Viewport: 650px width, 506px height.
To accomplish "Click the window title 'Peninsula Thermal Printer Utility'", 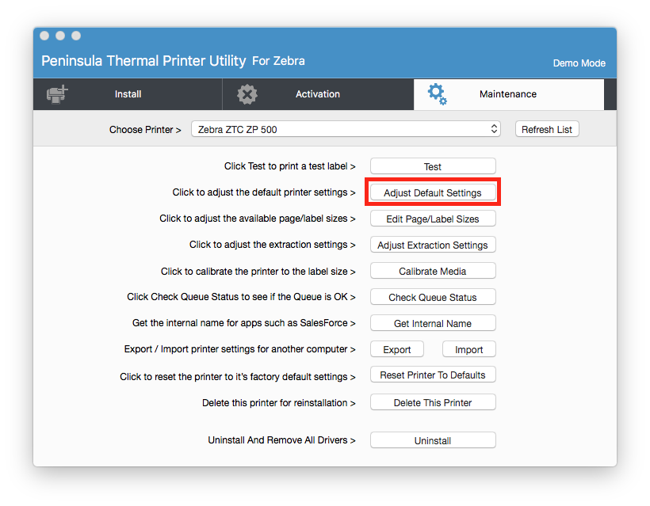I will (143, 61).
